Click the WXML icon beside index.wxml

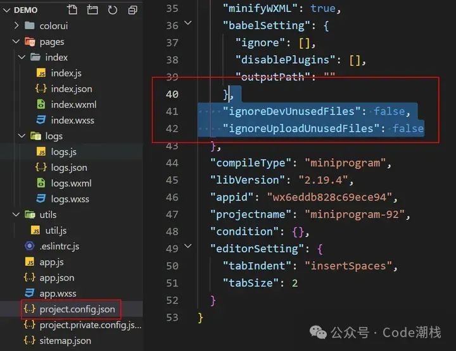[x=41, y=104]
